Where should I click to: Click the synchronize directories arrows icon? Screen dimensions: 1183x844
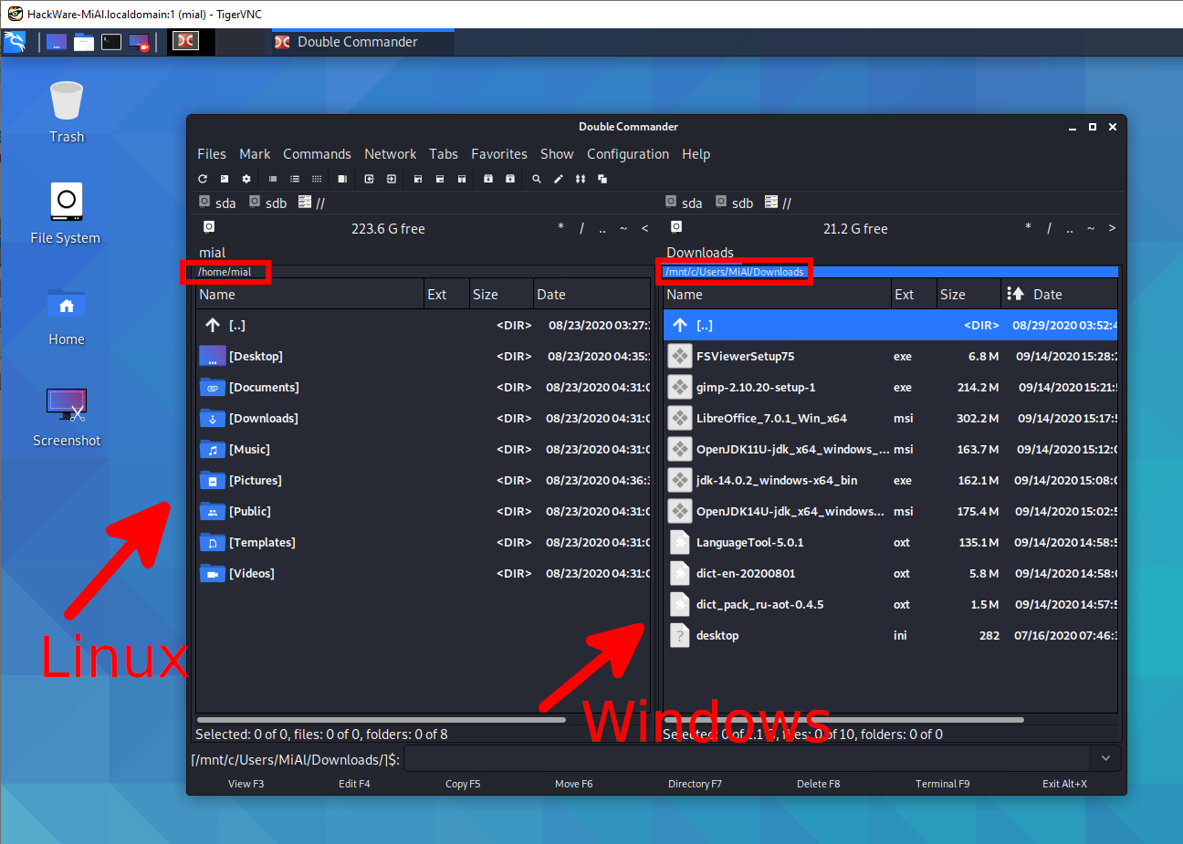tap(581, 179)
